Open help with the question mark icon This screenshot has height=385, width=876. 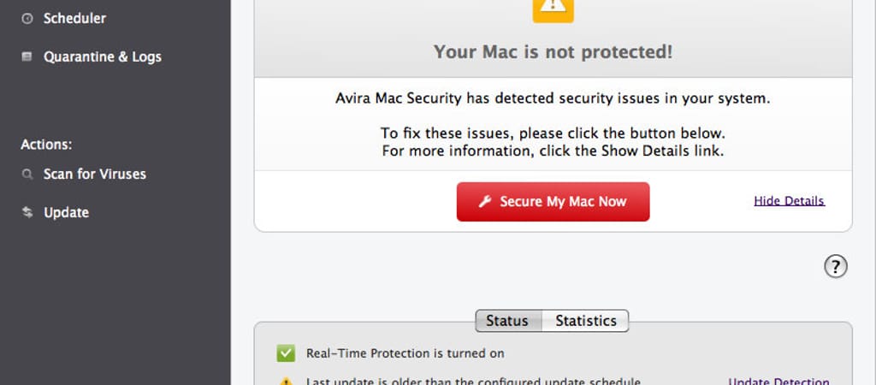point(836,267)
